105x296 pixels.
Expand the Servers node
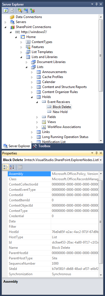point(6,22)
